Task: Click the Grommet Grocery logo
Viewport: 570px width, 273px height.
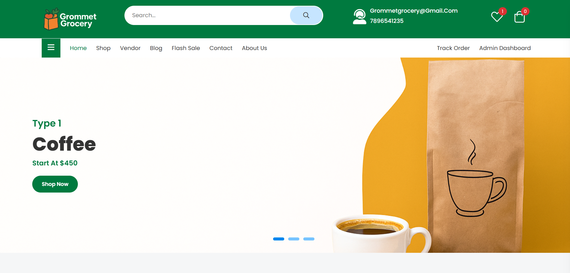Action: [x=70, y=19]
